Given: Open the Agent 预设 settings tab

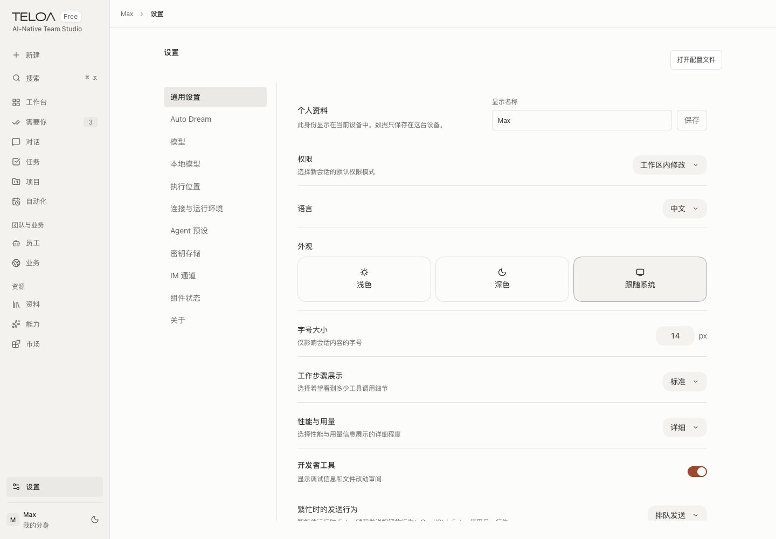Looking at the screenshot, I should click(215, 231).
